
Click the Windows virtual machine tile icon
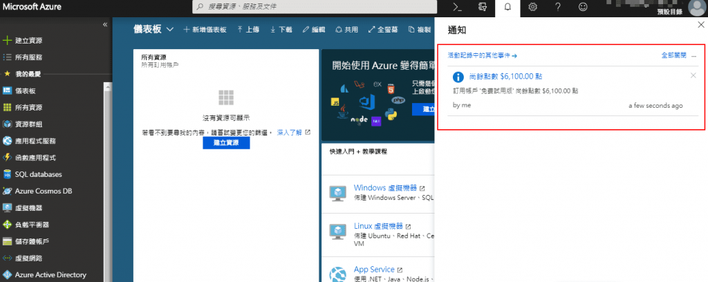(x=337, y=193)
